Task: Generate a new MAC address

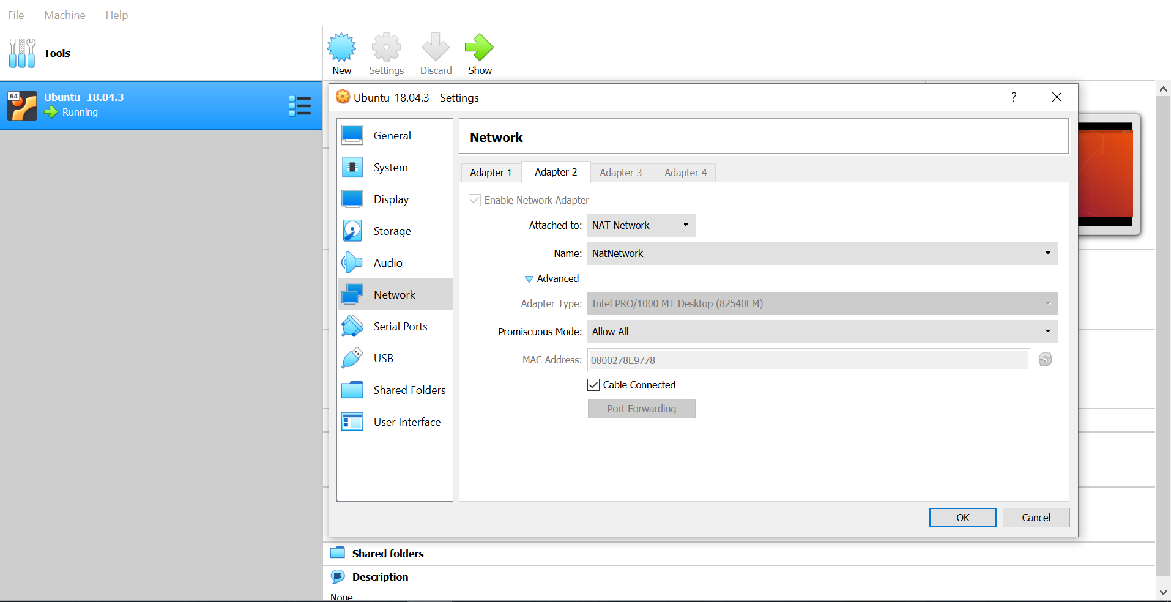Action: point(1045,360)
